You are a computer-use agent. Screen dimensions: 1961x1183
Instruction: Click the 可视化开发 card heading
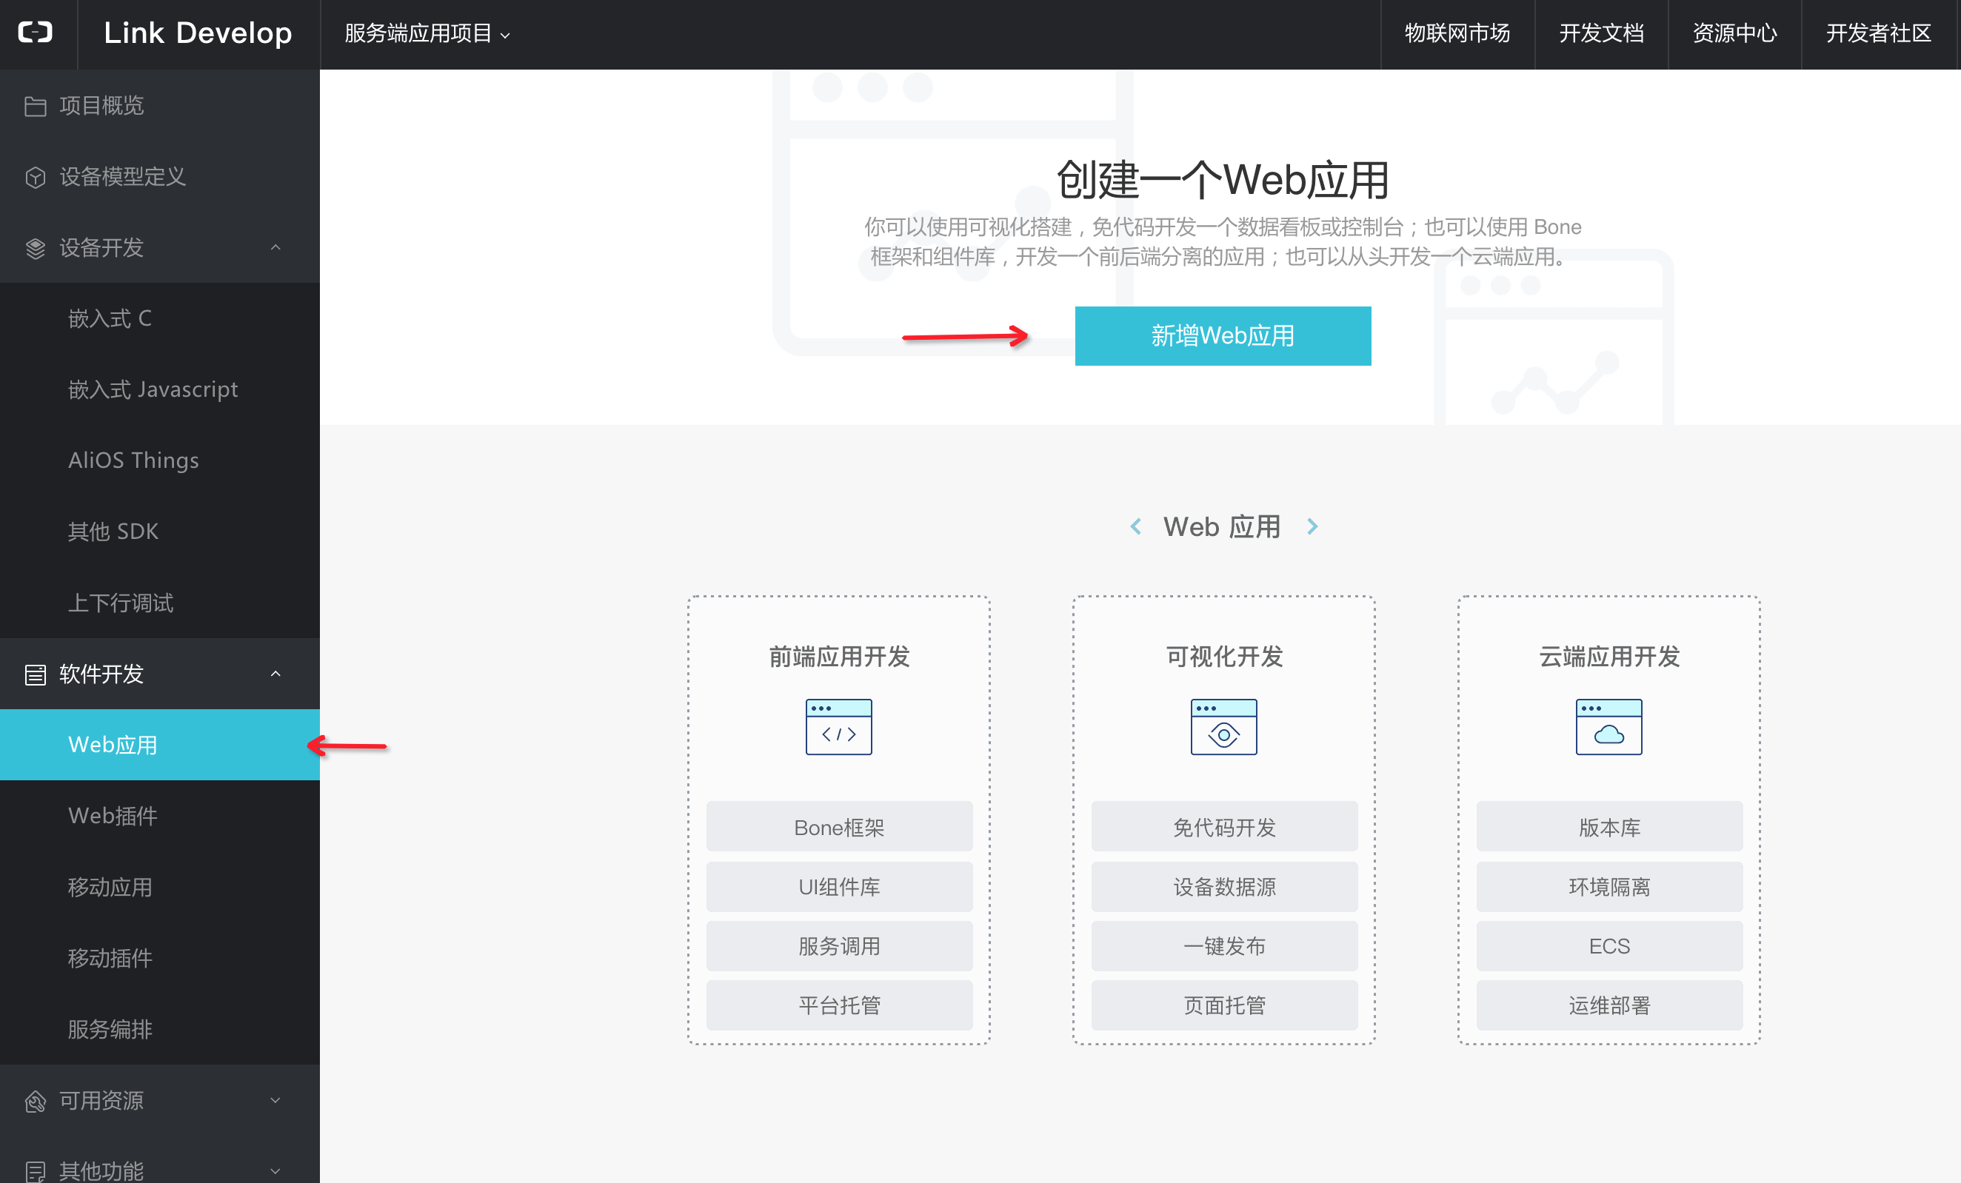point(1224,657)
